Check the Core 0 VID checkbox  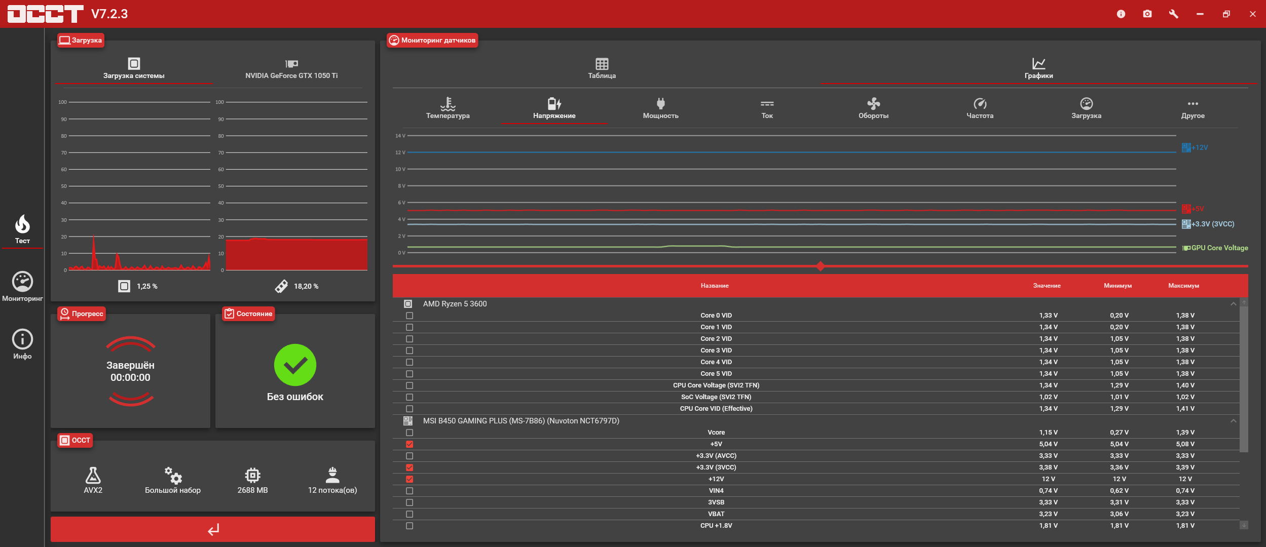tap(409, 316)
